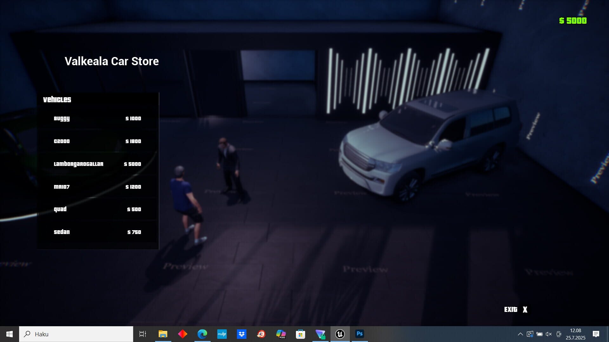Open File Explorer on the taskbar
Image resolution: width=609 pixels, height=342 pixels.
pyautogui.click(x=163, y=334)
